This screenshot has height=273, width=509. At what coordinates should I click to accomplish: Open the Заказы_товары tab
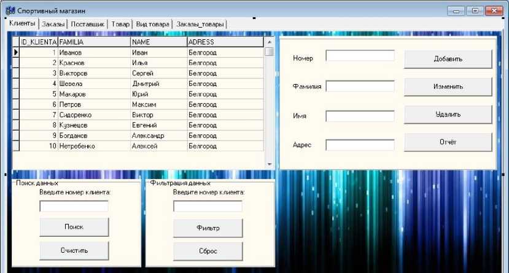[x=200, y=24]
